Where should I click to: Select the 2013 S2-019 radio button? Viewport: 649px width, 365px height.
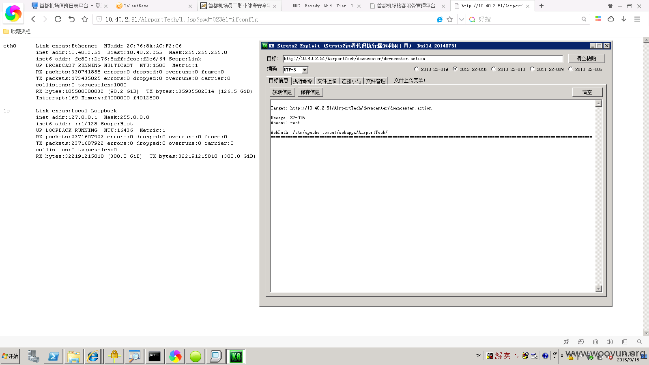(416, 69)
